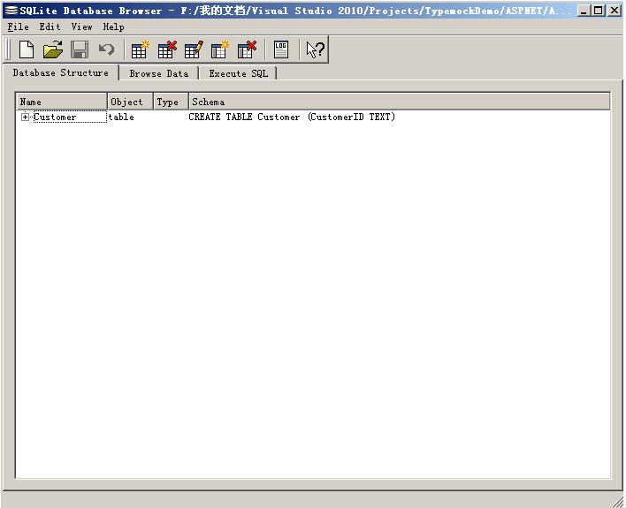
Task: Open the View menu
Action: pyautogui.click(x=81, y=27)
